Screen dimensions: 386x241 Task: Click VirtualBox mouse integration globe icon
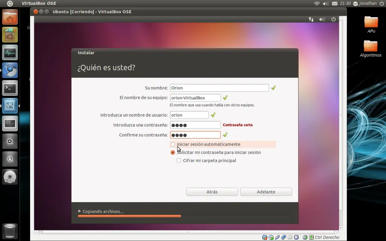(x=305, y=237)
